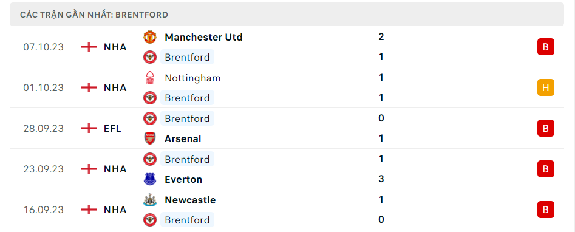Click red B badge for Arsenal match
This screenshot has width=575, height=232.
(546, 129)
